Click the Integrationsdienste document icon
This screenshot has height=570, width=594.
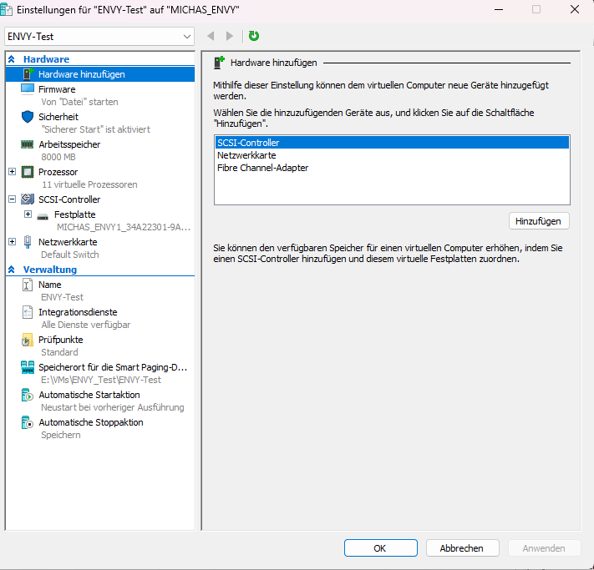pos(28,312)
